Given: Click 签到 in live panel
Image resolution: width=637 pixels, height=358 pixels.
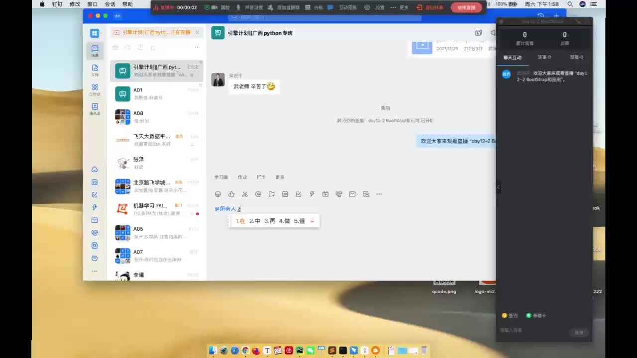Looking at the screenshot, I should 510,316.
